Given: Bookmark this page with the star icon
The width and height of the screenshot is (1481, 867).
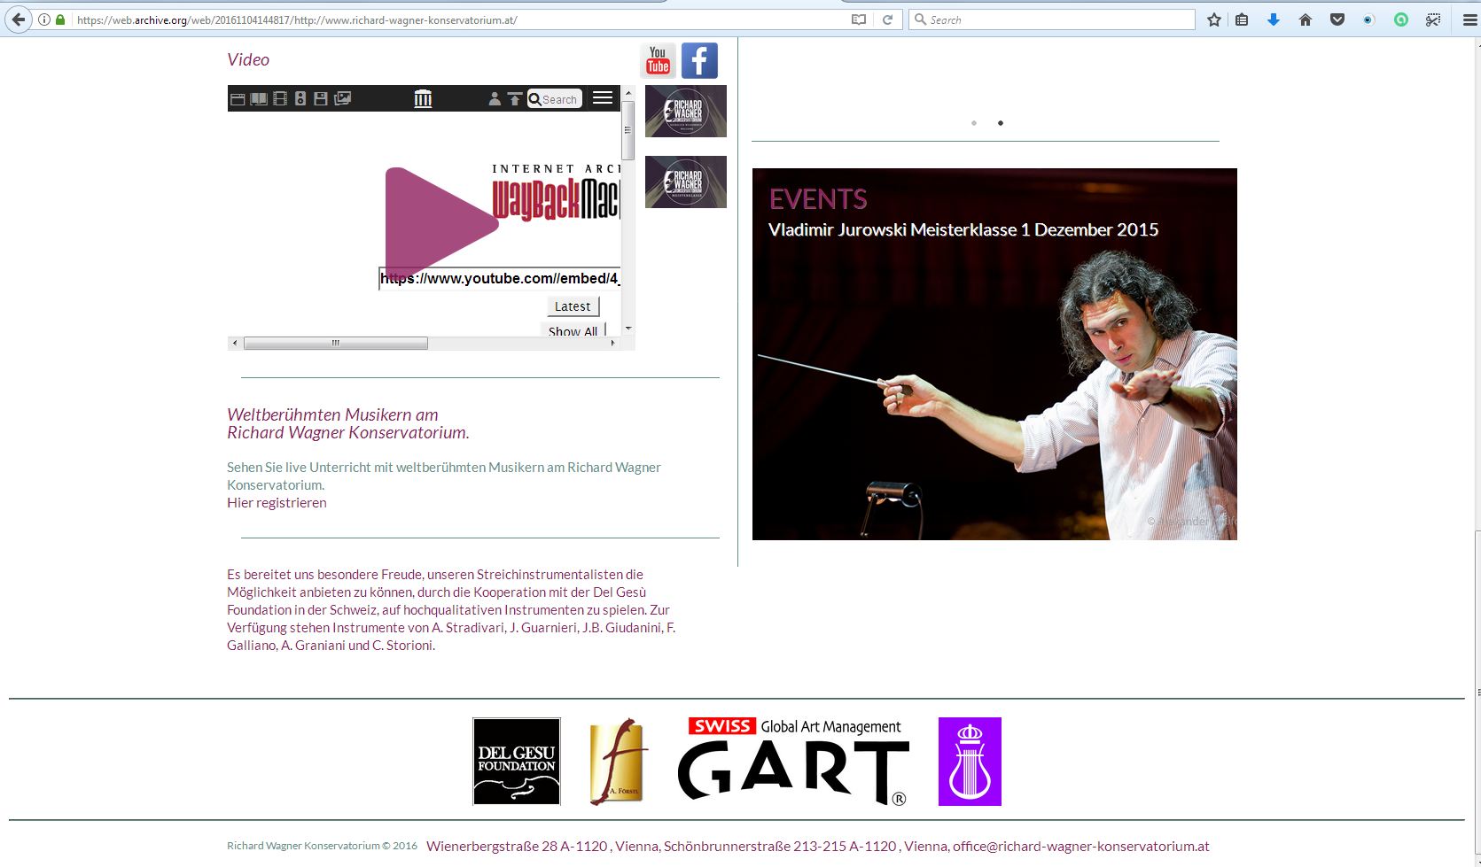Looking at the screenshot, I should click(x=1214, y=19).
